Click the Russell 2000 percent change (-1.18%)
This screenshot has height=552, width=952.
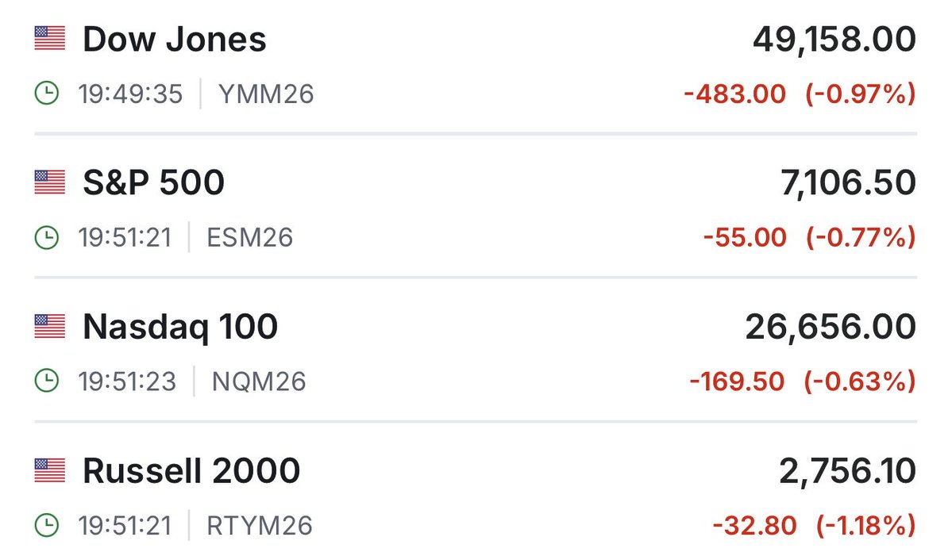[x=860, y=525]
